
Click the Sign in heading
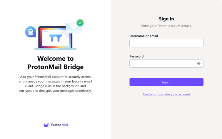[166, 19]
